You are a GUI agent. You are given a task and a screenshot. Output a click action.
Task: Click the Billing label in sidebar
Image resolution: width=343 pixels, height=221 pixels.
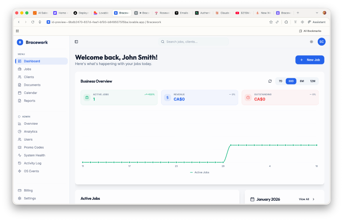click(x=28, y=191)
